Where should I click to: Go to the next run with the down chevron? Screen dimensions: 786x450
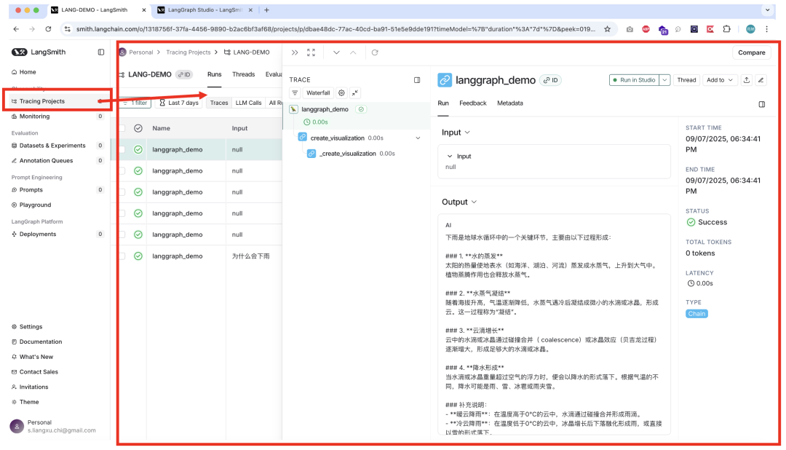[x=336, y=52]
